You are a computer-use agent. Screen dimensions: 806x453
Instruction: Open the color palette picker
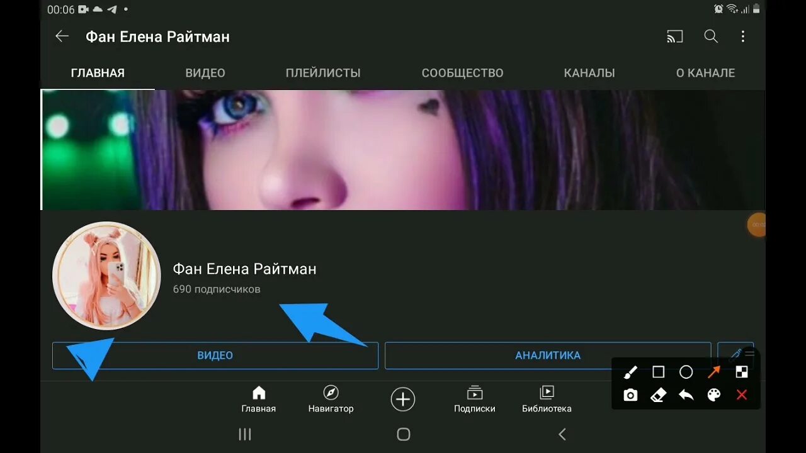click(714, 395)
